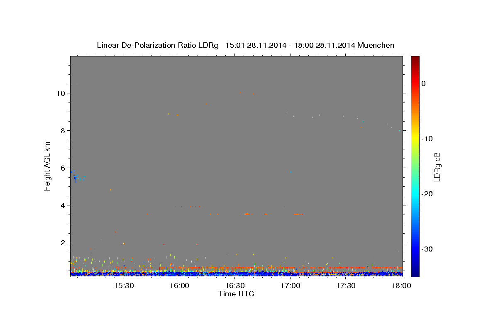Click the orange streak at 3.5 km near 17:05
The image size is (498, 332).
298,214
